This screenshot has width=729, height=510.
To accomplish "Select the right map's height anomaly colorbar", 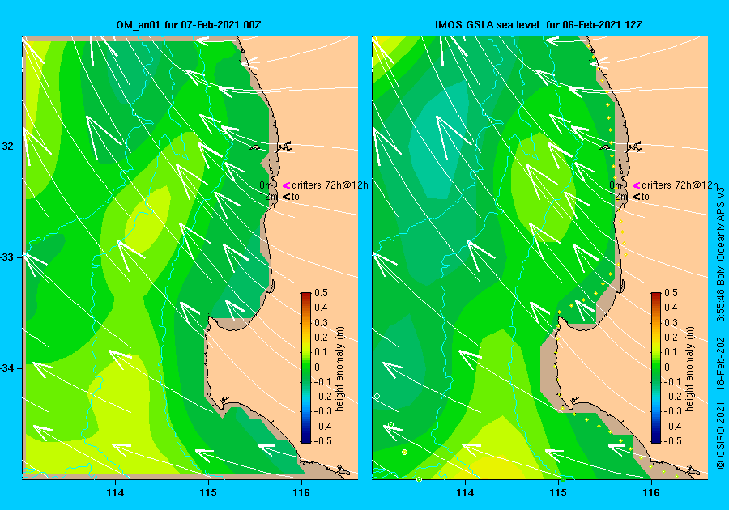I will (x=655, y=368).
